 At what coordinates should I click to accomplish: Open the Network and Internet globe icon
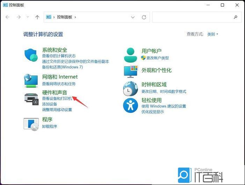(31, 80)
